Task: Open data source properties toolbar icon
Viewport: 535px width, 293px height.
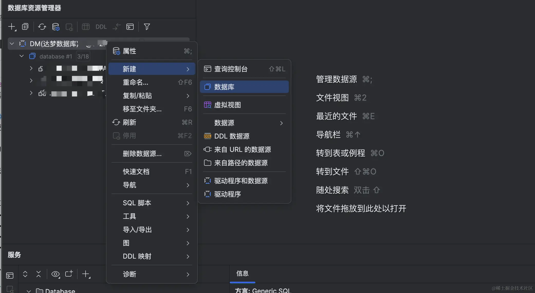Action: click(56, 27)
